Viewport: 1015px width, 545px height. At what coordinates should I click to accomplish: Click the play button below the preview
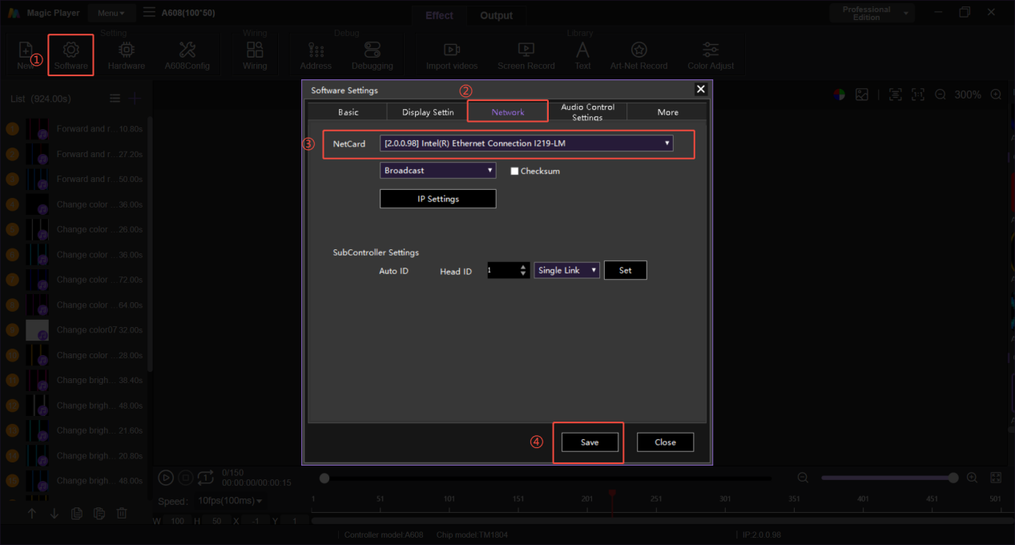pos(166,478)
